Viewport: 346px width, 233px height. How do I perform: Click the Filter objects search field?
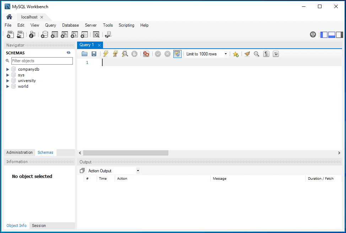tap(42, 61)
